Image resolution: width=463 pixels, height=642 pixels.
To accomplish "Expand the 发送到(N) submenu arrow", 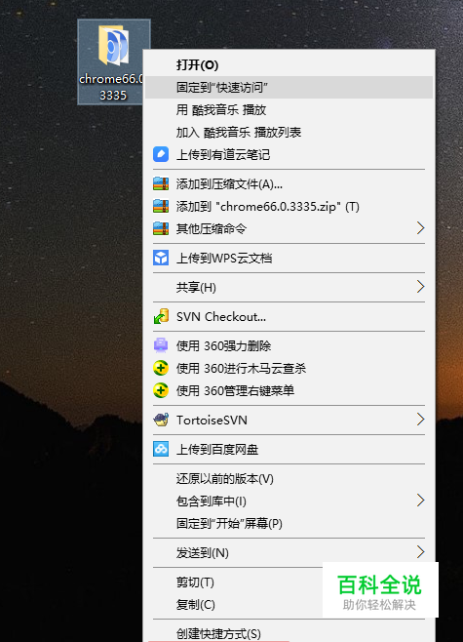I will 420,552.
